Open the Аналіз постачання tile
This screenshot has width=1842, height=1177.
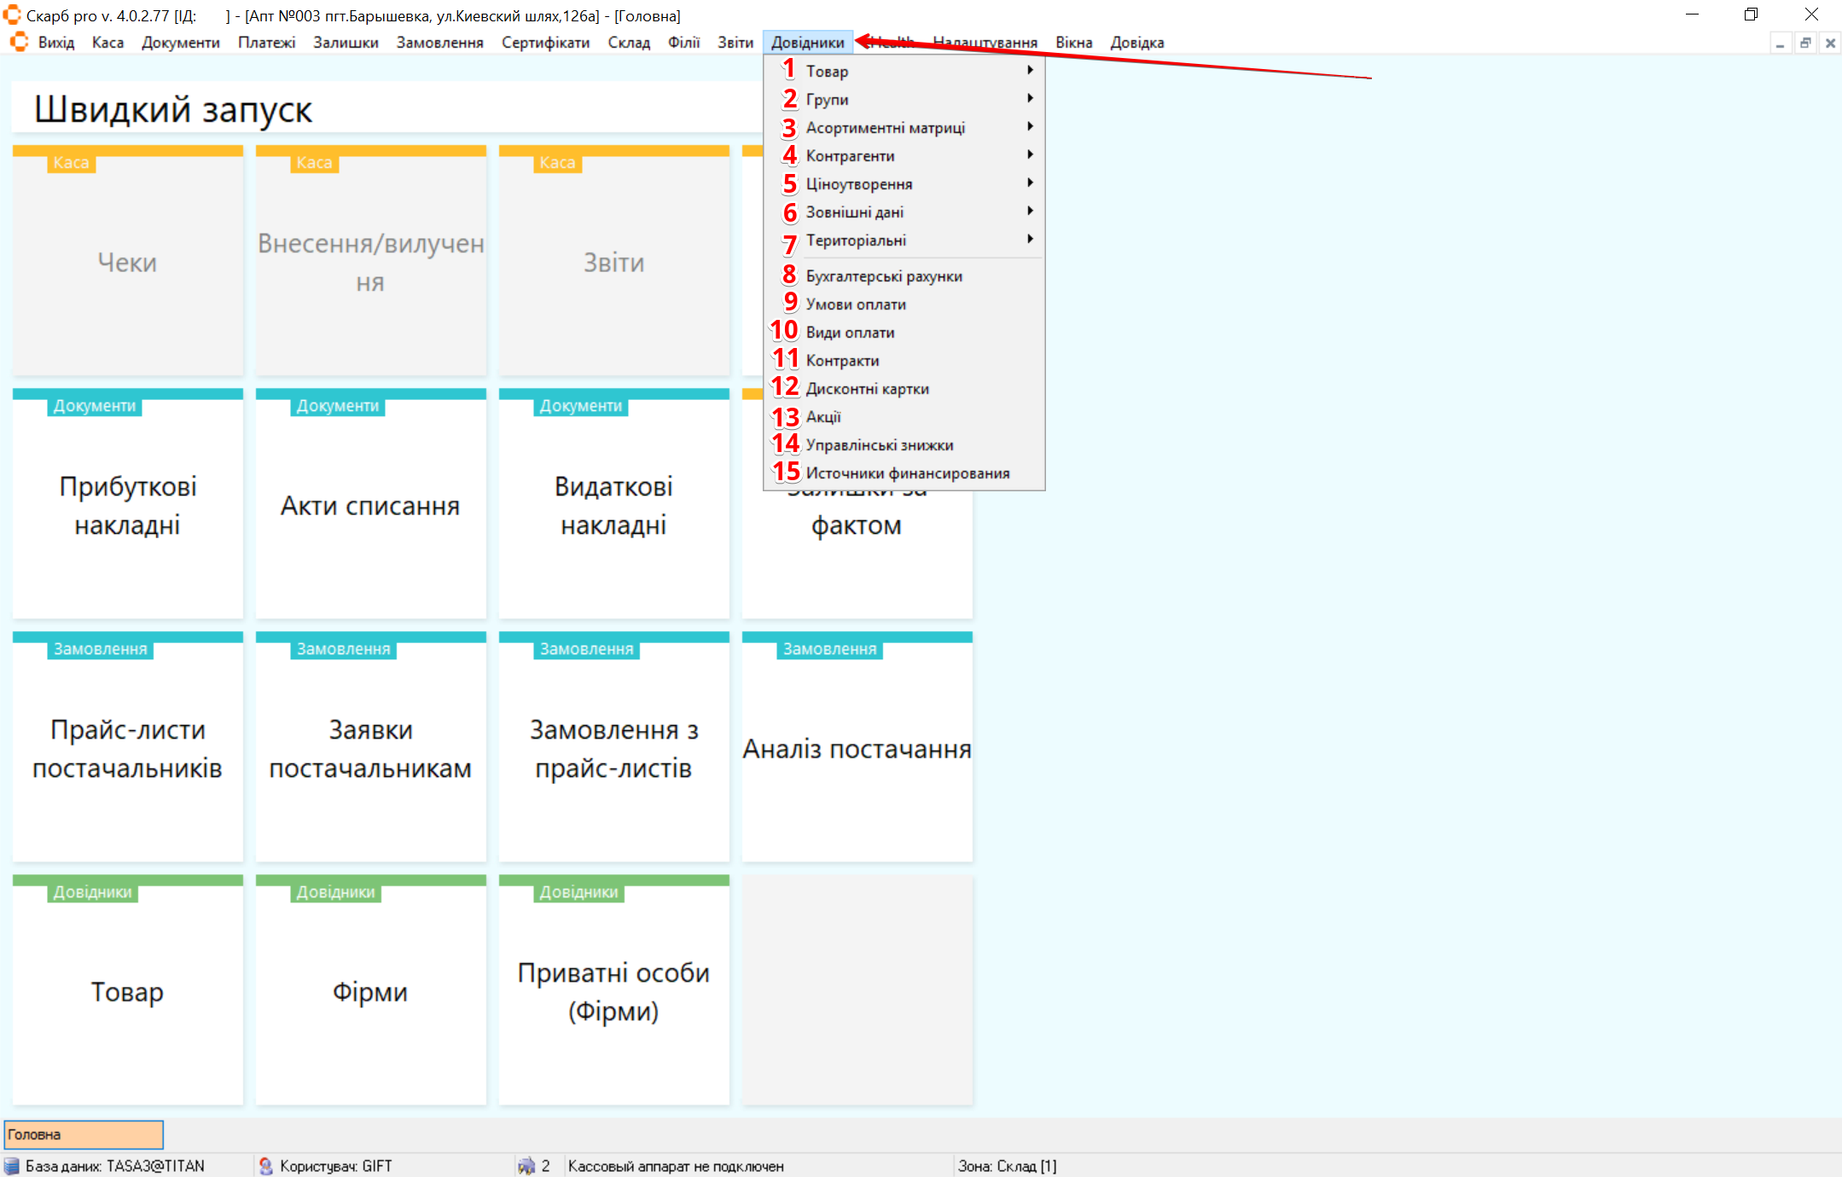pyautogui.click(x=857, y=748)
